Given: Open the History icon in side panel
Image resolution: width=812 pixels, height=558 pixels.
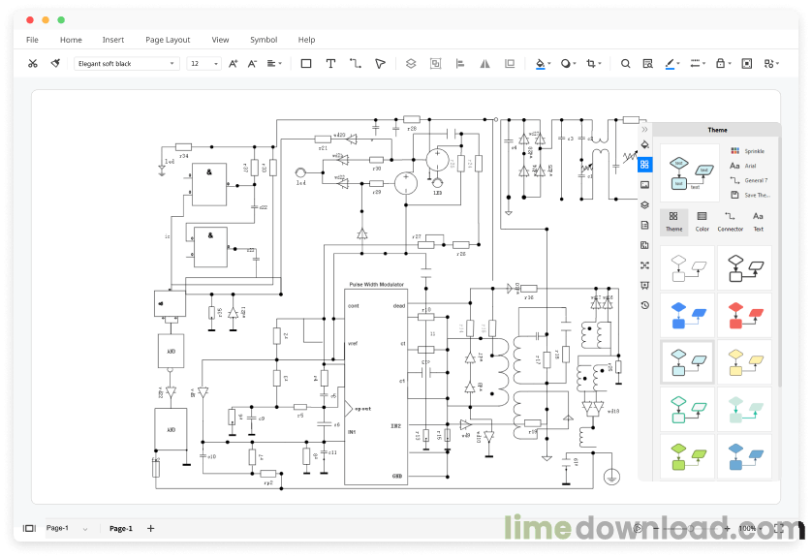Looking at the screenshot, I should click(x=644, y=305).
